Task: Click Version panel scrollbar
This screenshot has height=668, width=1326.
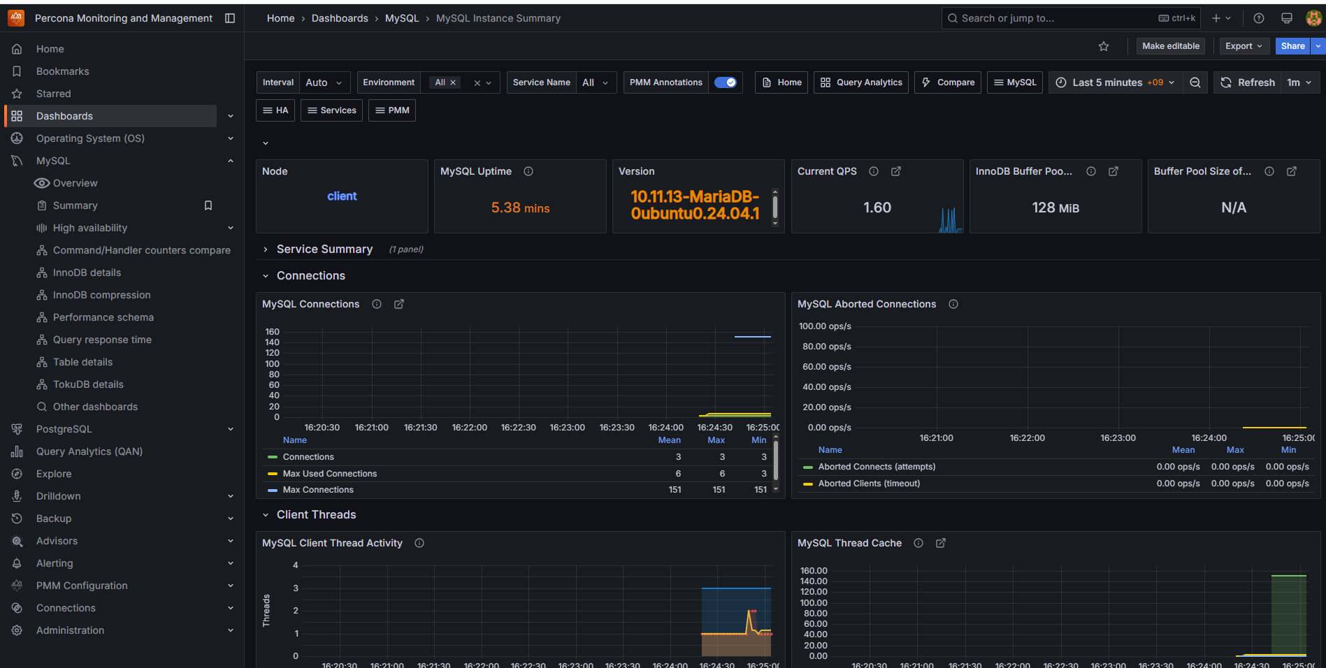Action: point(774,208)
